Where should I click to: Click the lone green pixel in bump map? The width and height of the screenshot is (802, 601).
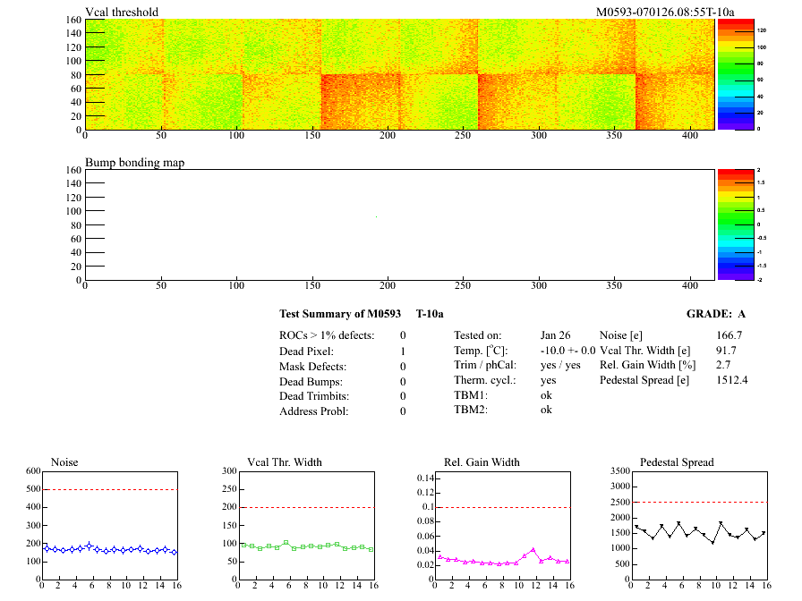point(376,216)
